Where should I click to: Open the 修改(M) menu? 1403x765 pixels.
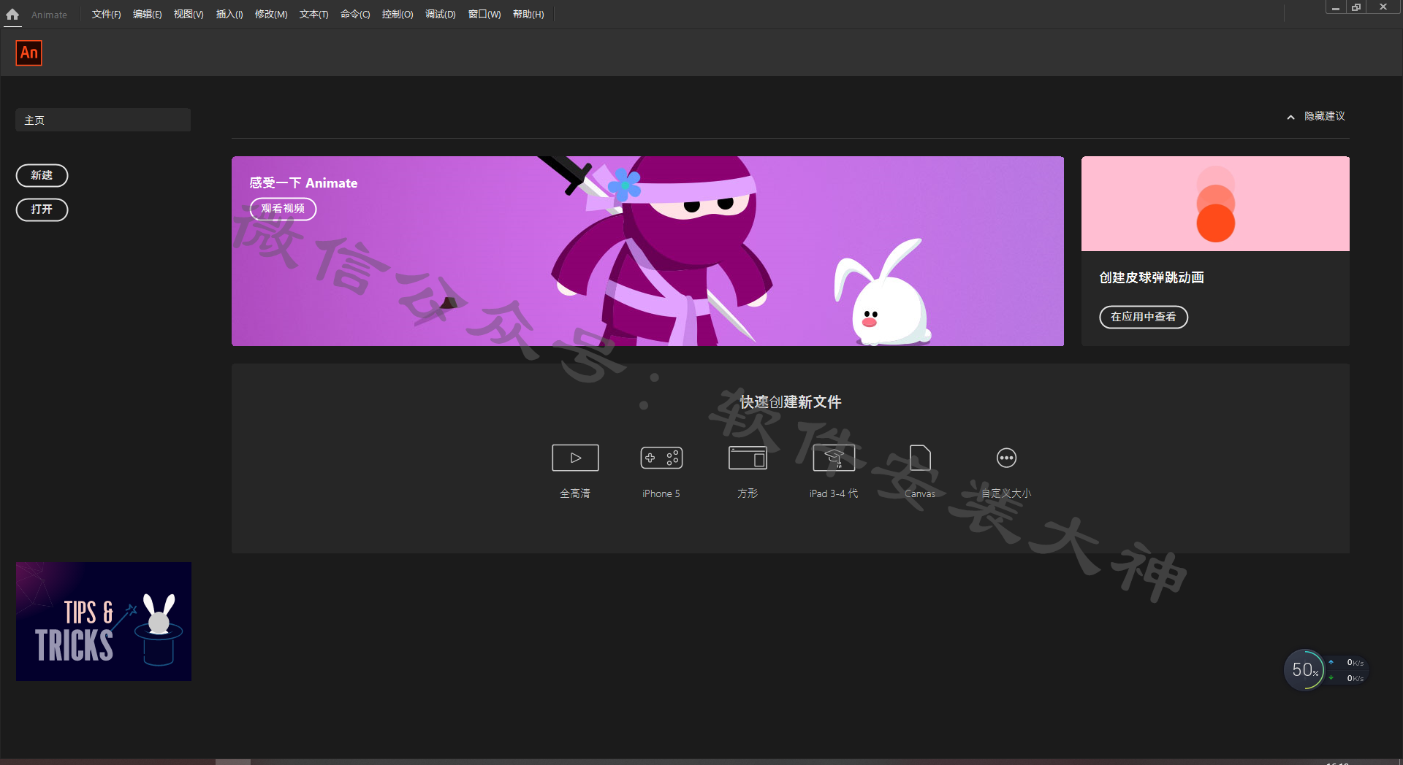pos(271,14)
